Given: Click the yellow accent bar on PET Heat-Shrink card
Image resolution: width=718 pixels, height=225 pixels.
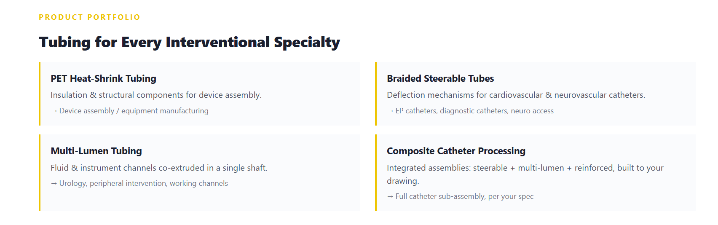Looking at the screenshot, I should coord(40,94).
